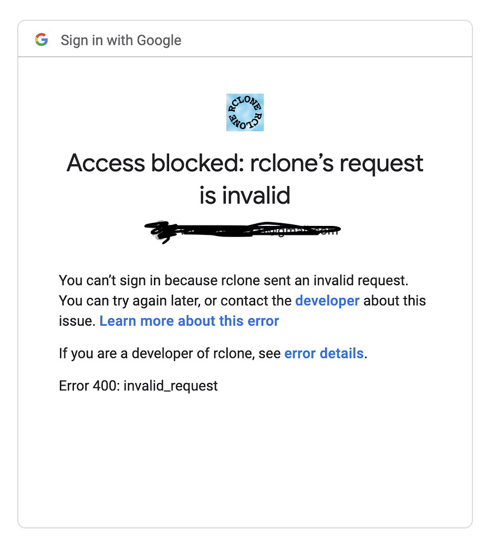Open "Learn more about this error" link
This screenshot has height=538, width=480.
tap(189, 320)
